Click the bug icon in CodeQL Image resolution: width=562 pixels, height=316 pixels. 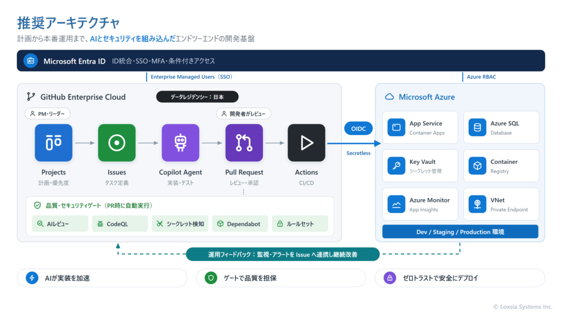100,224
